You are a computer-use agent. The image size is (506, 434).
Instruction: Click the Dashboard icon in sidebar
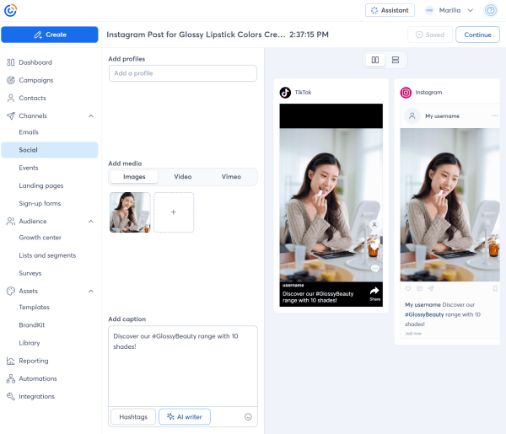(11, 62)
